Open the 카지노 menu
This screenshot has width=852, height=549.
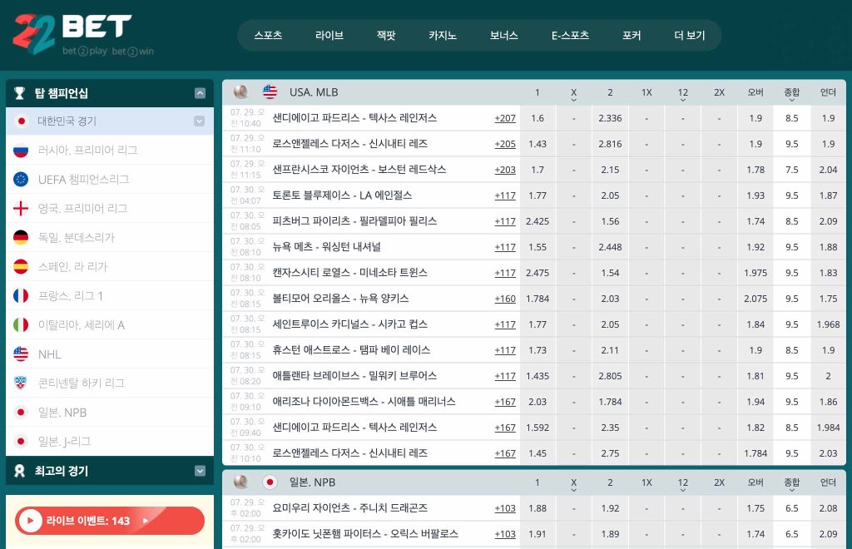pos(443,35)
